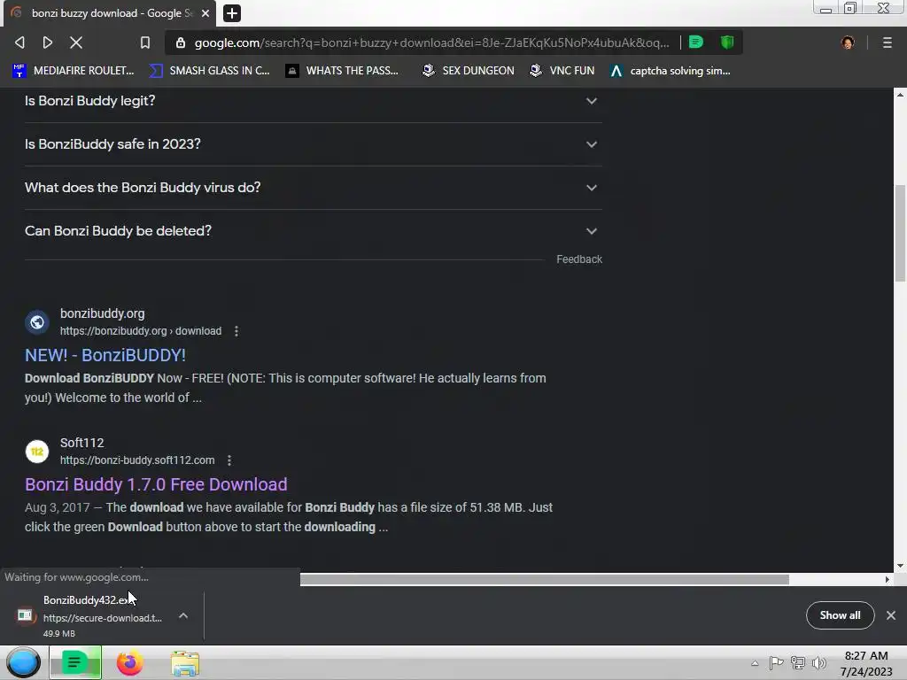Open MEDIAFIRE ROULET... bookmark
Screen dimensions: 907x680
(x=74, y=71)
